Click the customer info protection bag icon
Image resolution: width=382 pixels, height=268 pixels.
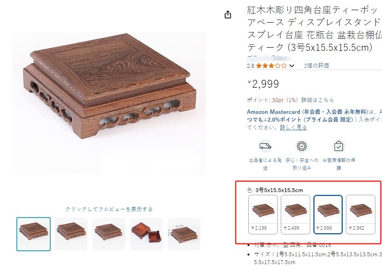(x=338, y=146)
